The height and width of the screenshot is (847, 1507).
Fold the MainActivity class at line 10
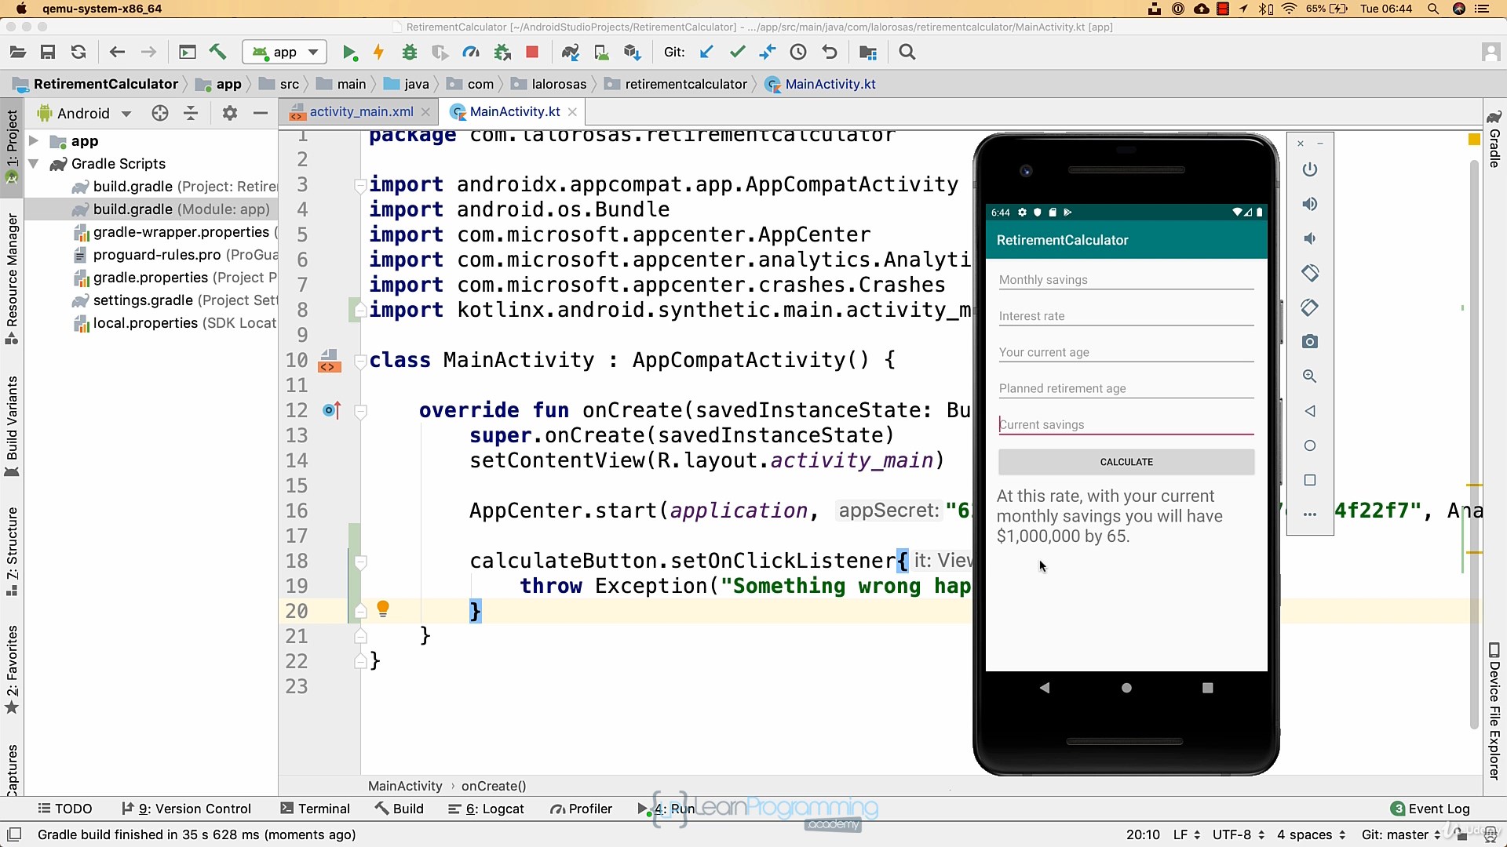click(360, 361)
